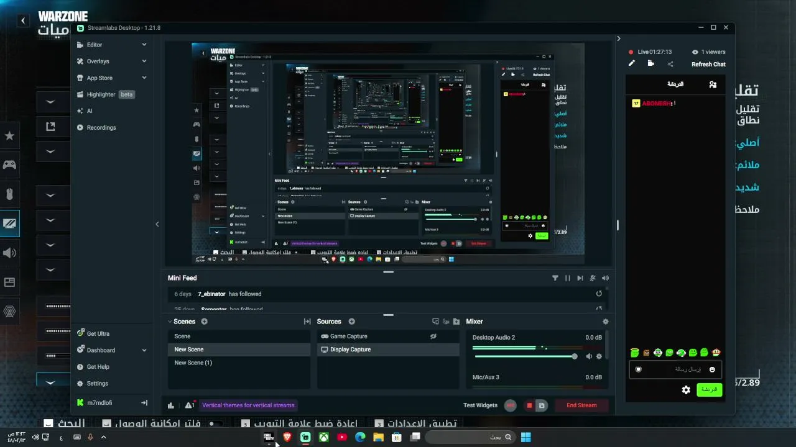The image size is (796, 447).
Task: Log out of the m7mdlofi account
Action: tap(144, 403)
